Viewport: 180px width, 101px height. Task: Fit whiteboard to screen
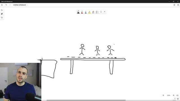point(177,95)
